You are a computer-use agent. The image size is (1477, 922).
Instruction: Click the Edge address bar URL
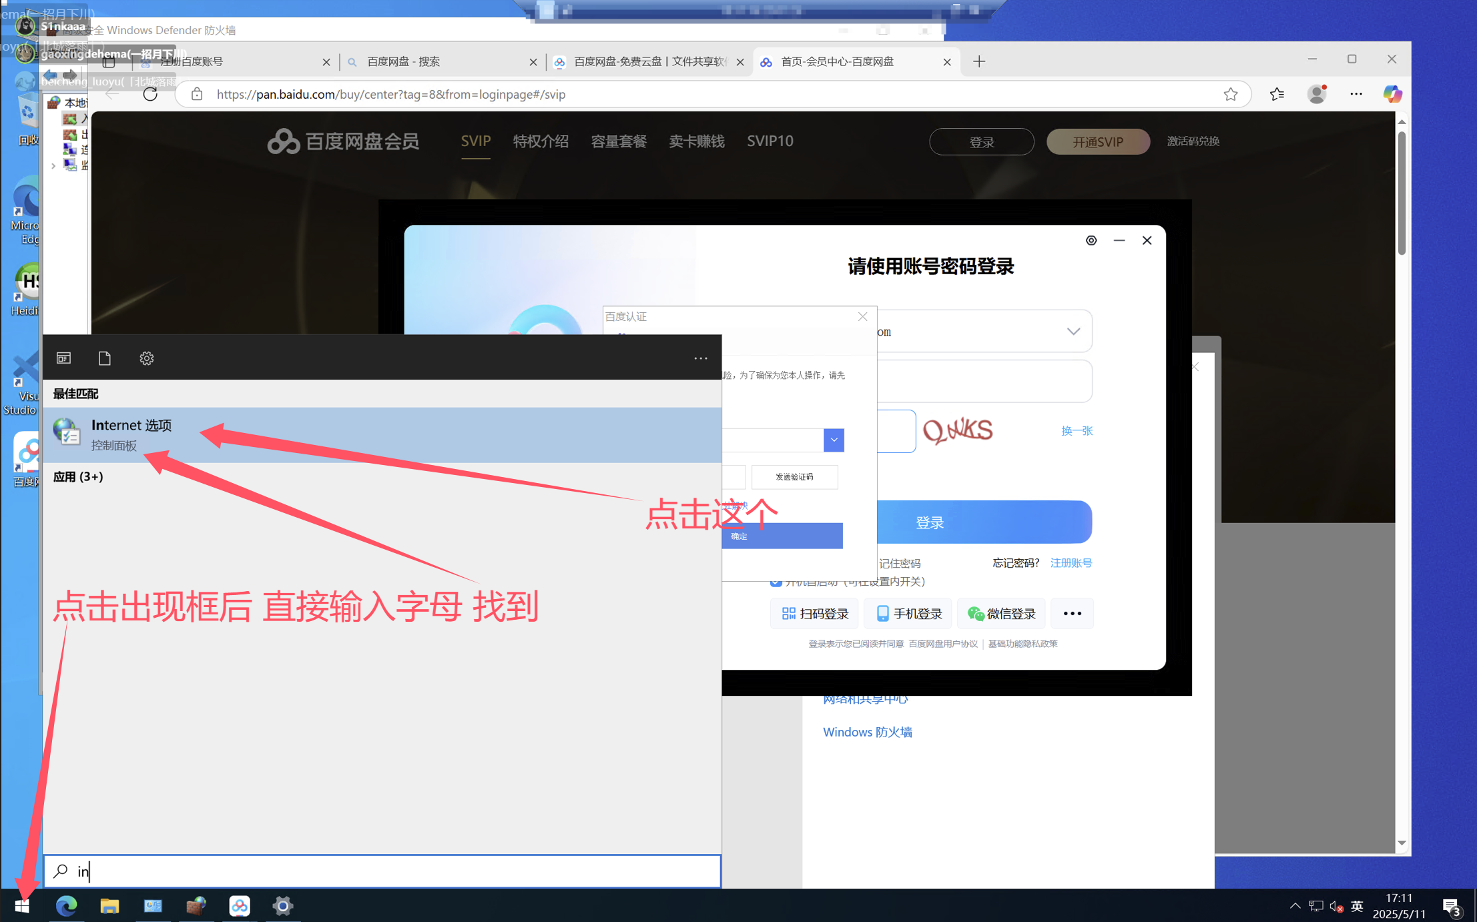(391, 94)
